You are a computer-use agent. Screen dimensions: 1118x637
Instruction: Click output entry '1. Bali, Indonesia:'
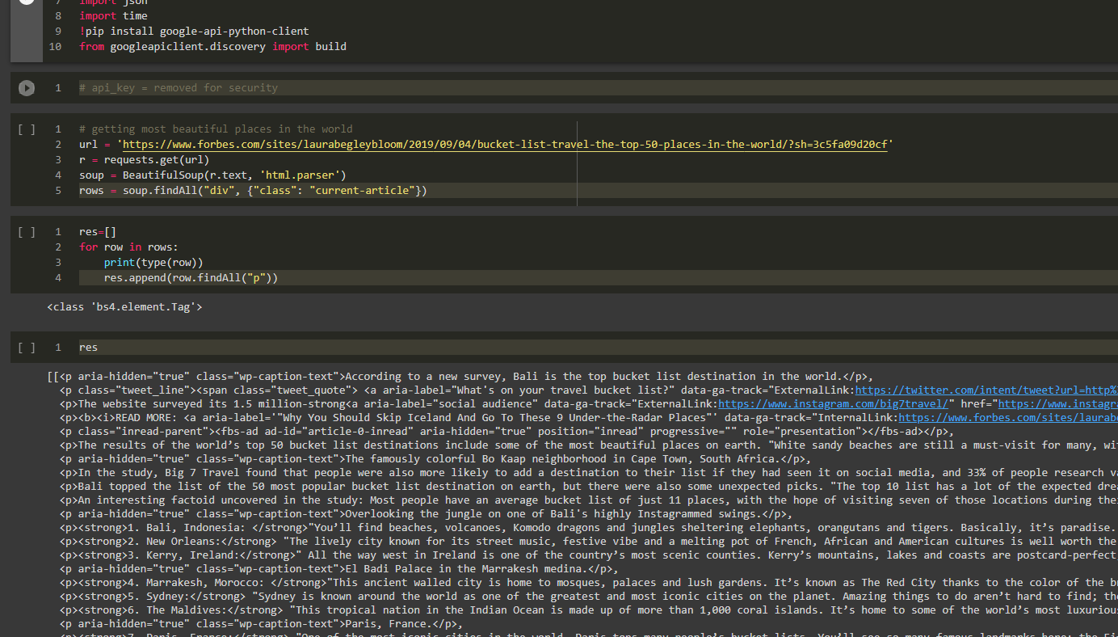point(589,528)
